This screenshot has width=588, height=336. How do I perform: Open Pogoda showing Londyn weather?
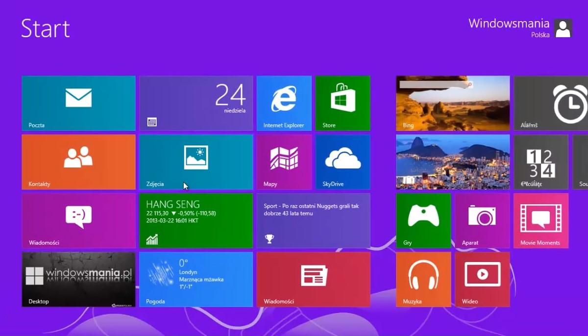[x=196, y=280]
